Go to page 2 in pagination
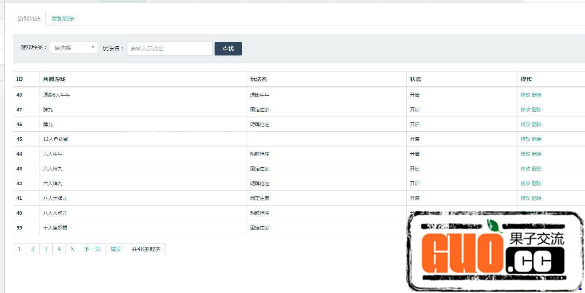Viewport: 585px width, 293px height. click(x=33, y=249)
